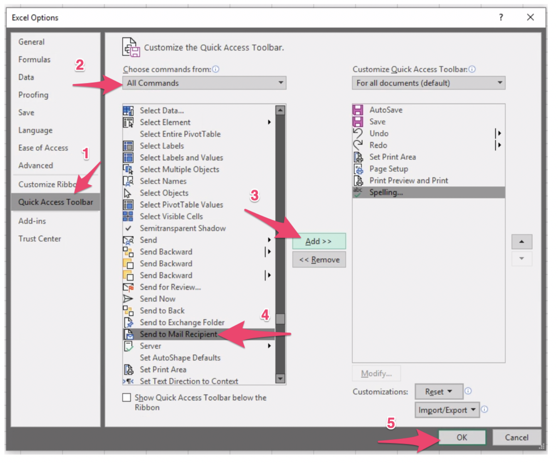Click the Print Preview and Print icon

[358, 180]
